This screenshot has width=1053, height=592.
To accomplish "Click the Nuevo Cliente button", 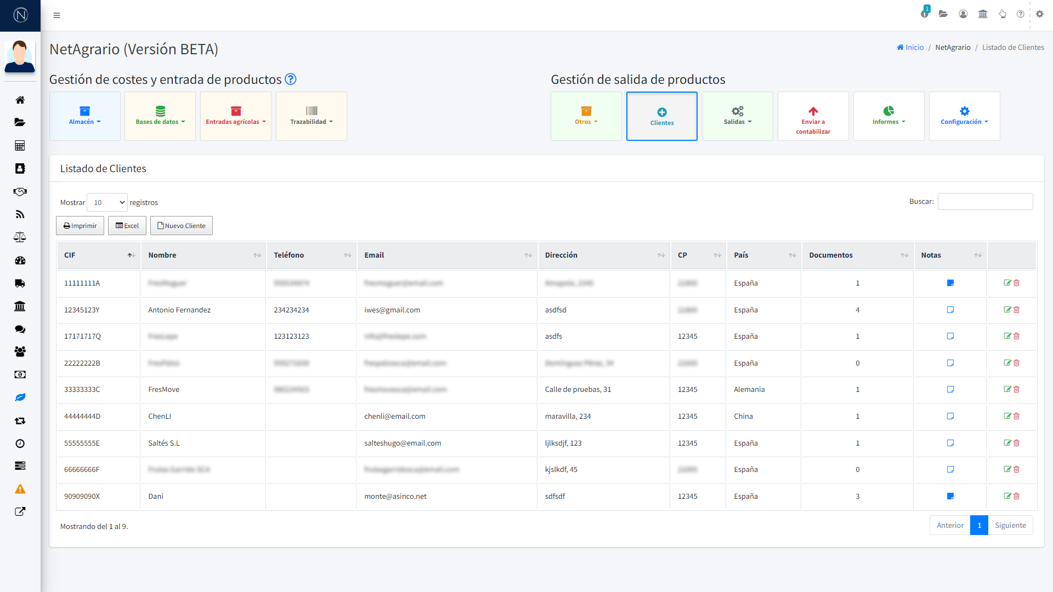I will pyautogui.click(x=181, y=226).
